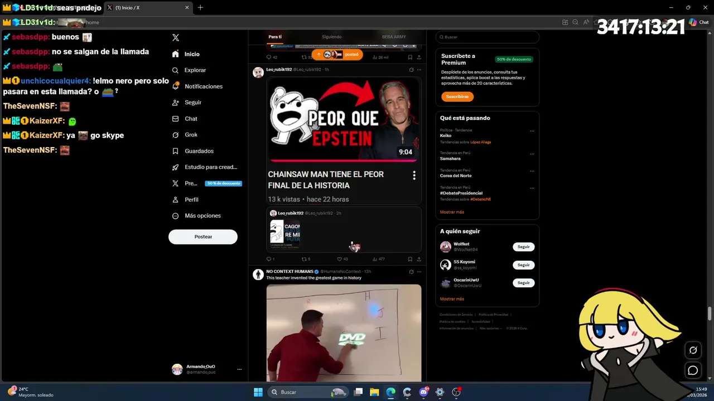This screenshot has width=714, height=401.
Task: Open the Keiko trending topic
Action: (x=446, y=136)
